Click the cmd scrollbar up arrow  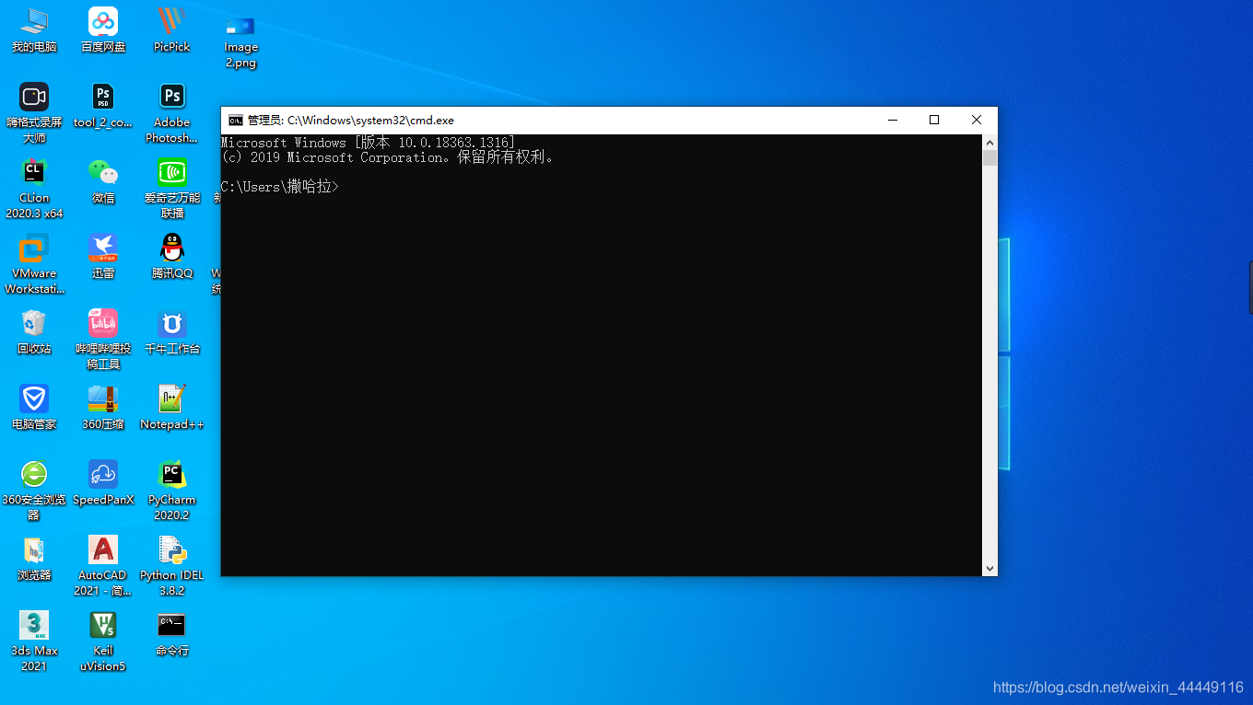990,143
